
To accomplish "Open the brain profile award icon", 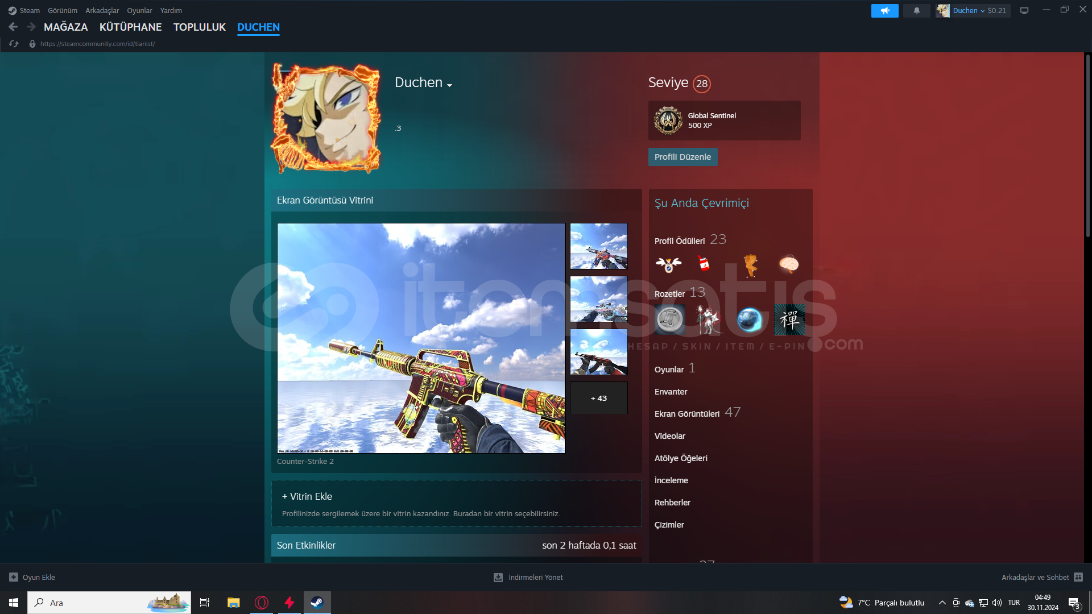I will (x=789, y=264).
